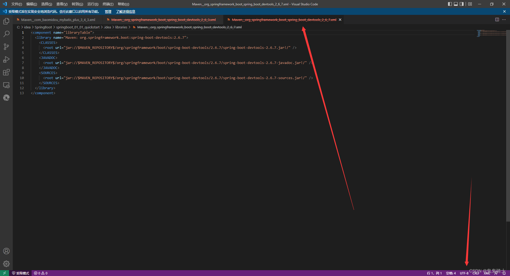This screenshot has height=276, width=510.
Task: Click line number 7 in gutter
Action: [x=23, y=63]
